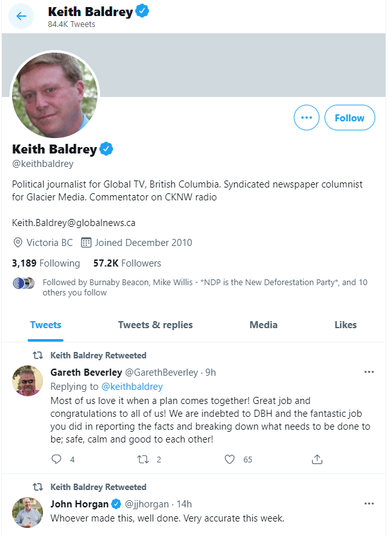The width and height of the screenshot is (390, 535).
Task: Like Gareth Beverley's tweet with heart icon
Action: (230, 459)
